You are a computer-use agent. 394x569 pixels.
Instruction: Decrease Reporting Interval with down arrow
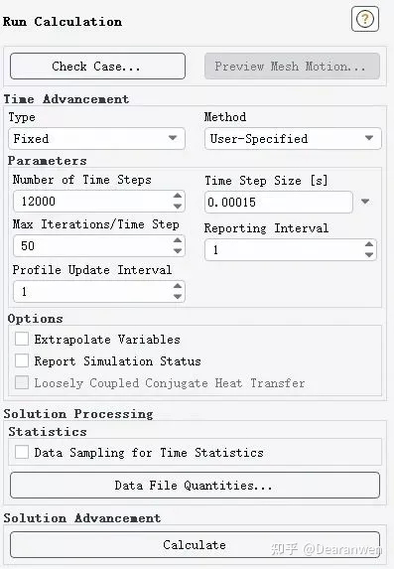pyautogui.click(x=369, y=255)
